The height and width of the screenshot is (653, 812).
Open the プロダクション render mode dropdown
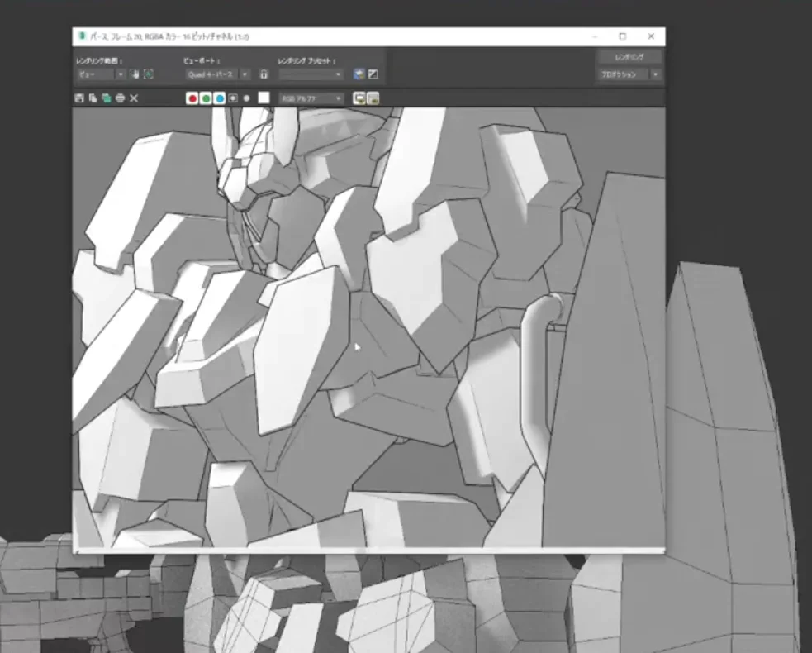(655, 74)
